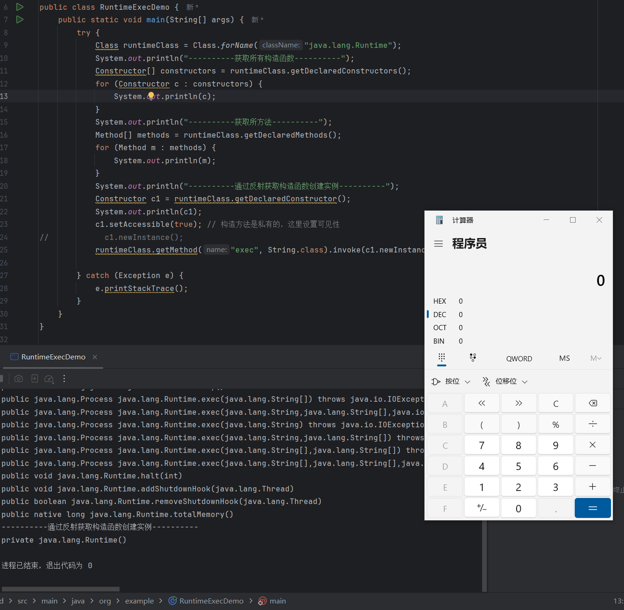Click the stop process button in run toolbar
The height and width of the screenshot is (610, 624).
click(1, 378)
